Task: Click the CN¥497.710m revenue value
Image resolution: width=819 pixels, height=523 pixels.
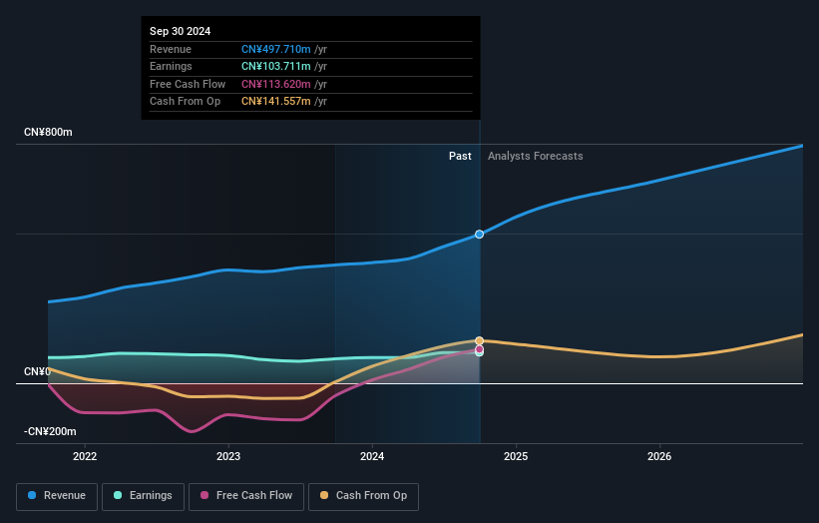Action: tap(275, 49)
